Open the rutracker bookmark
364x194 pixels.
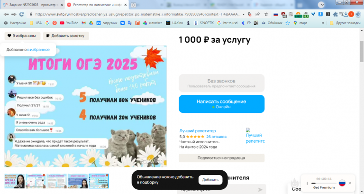tap(152, 23)
